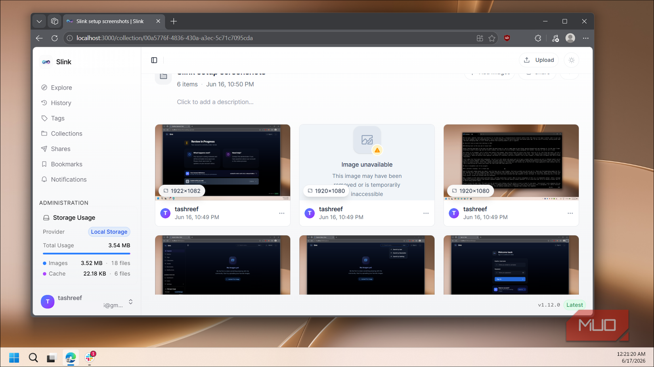Screen dimensions: 654x367
Task: Open the browser extensions puzzle icon
Action: pyautogui.click(x=538, y=38)
